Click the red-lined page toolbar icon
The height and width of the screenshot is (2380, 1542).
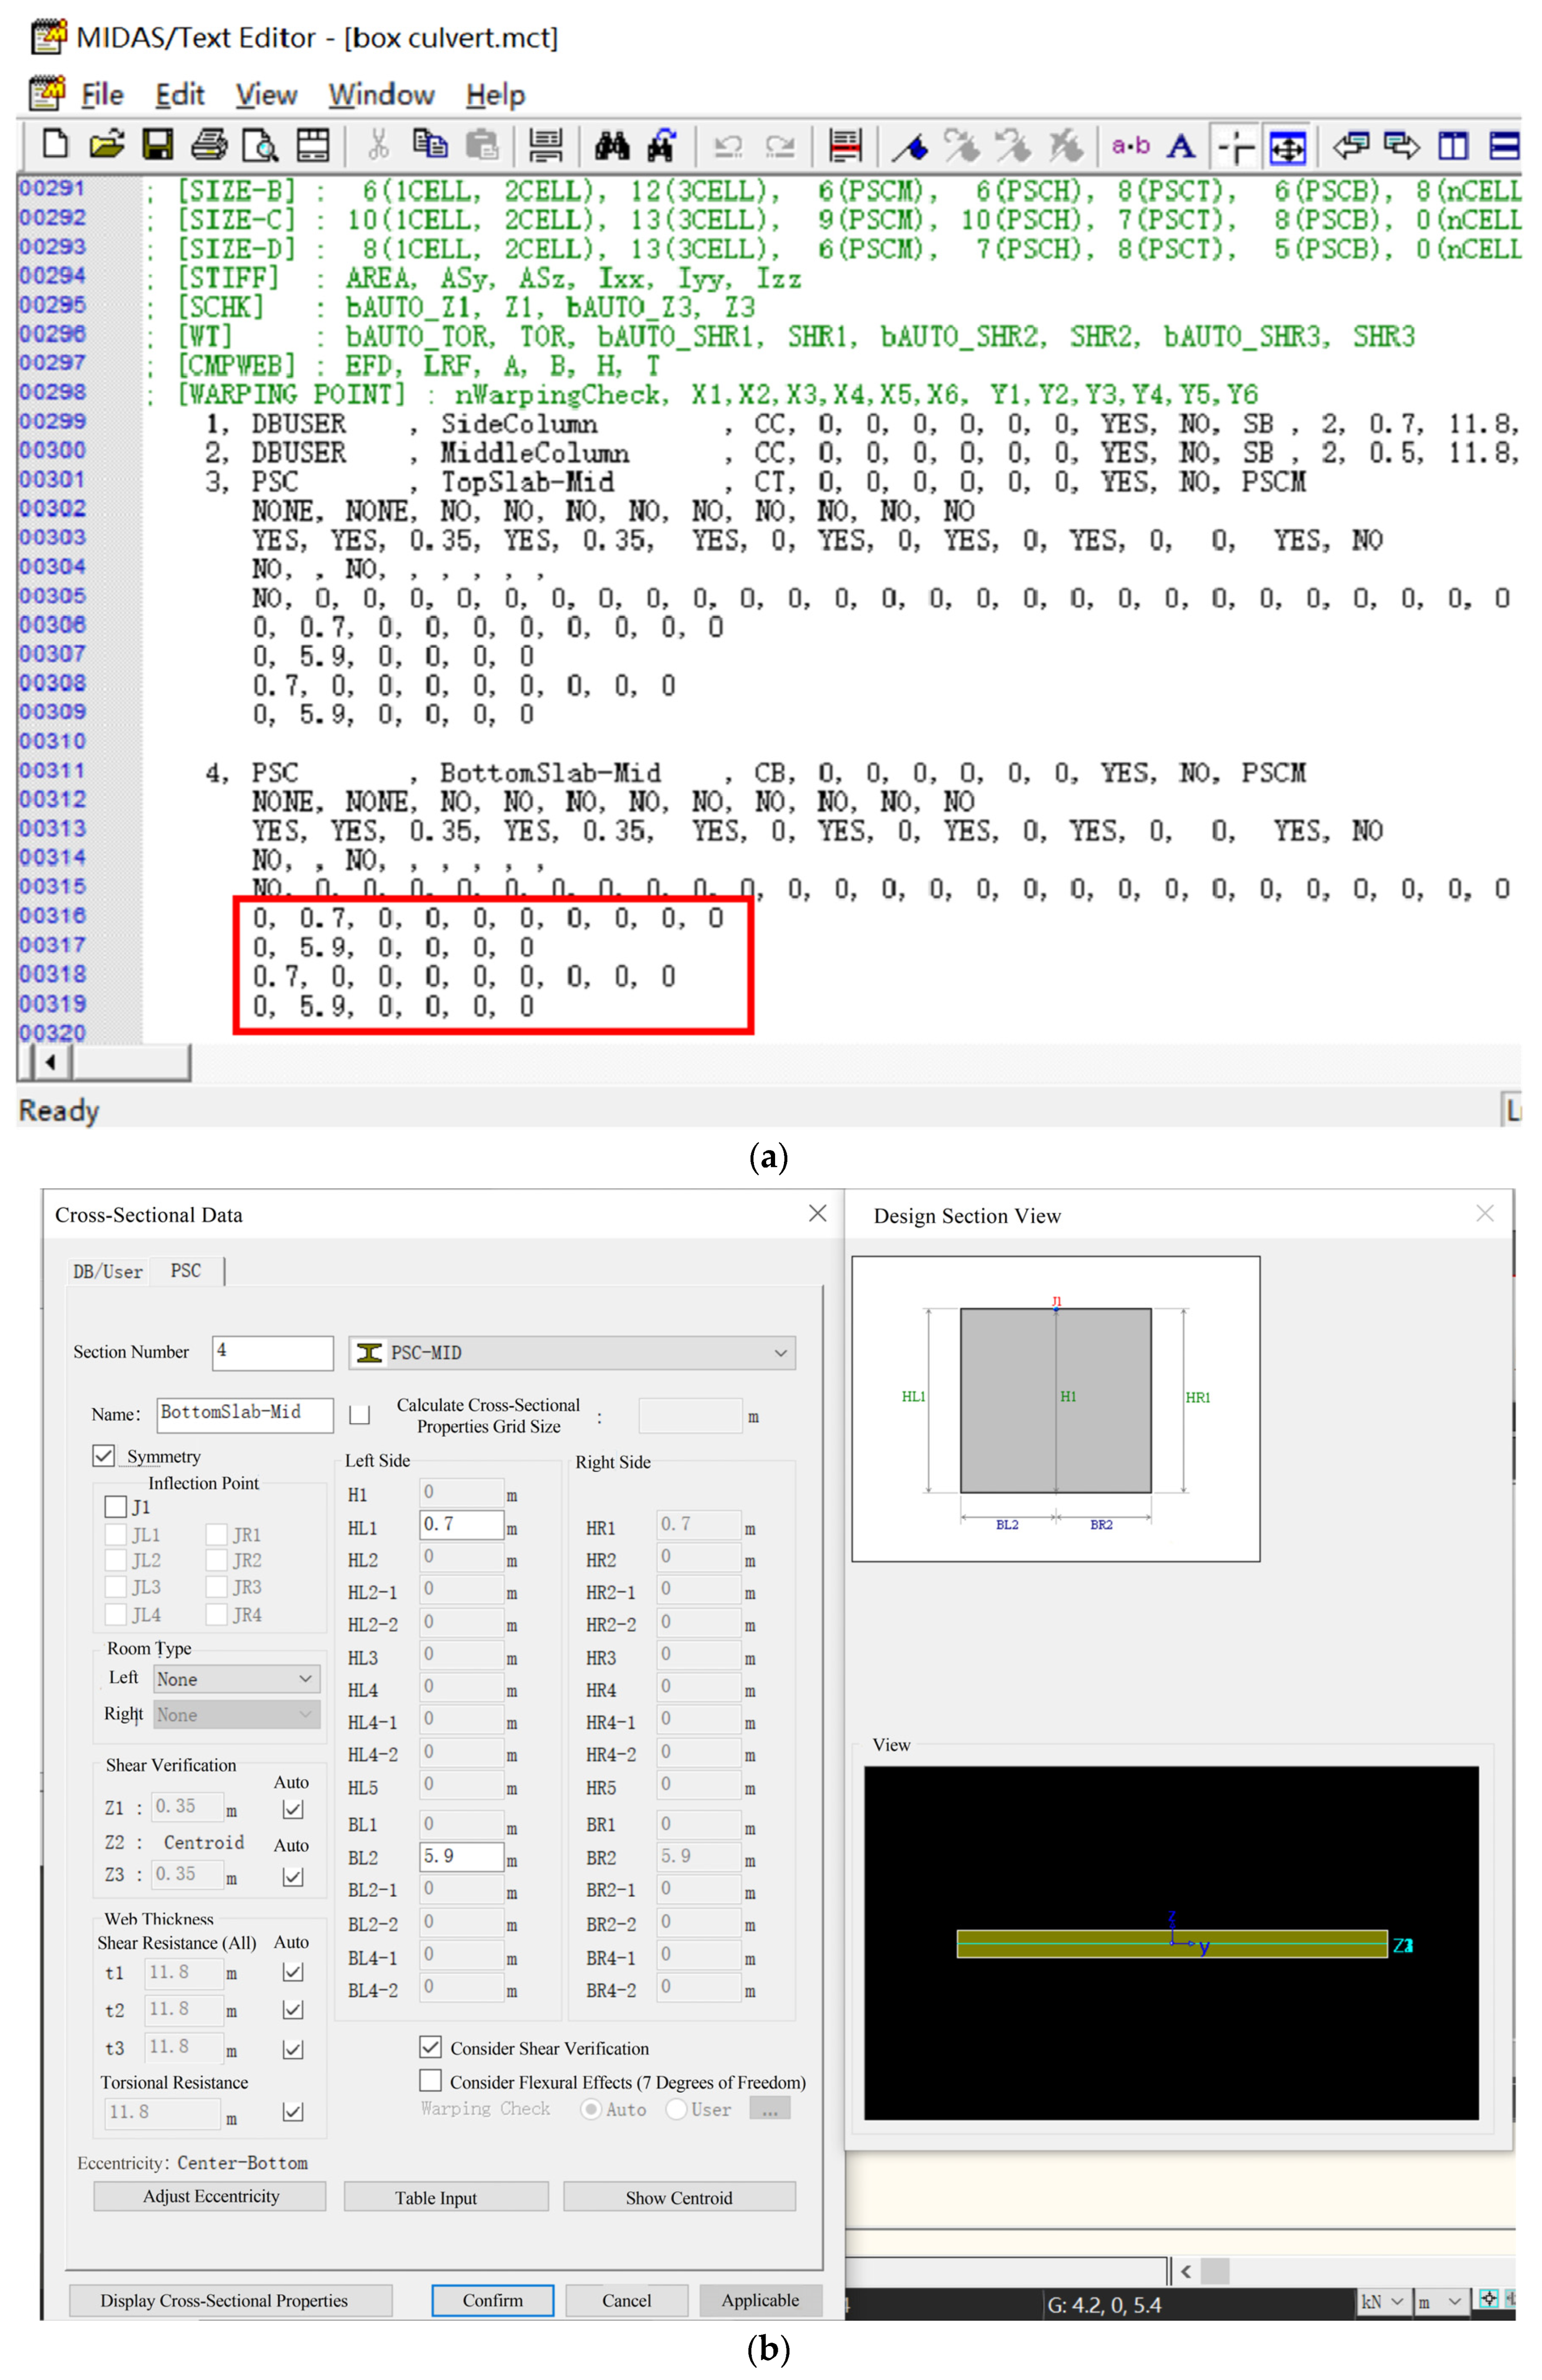tap(846, 146)
